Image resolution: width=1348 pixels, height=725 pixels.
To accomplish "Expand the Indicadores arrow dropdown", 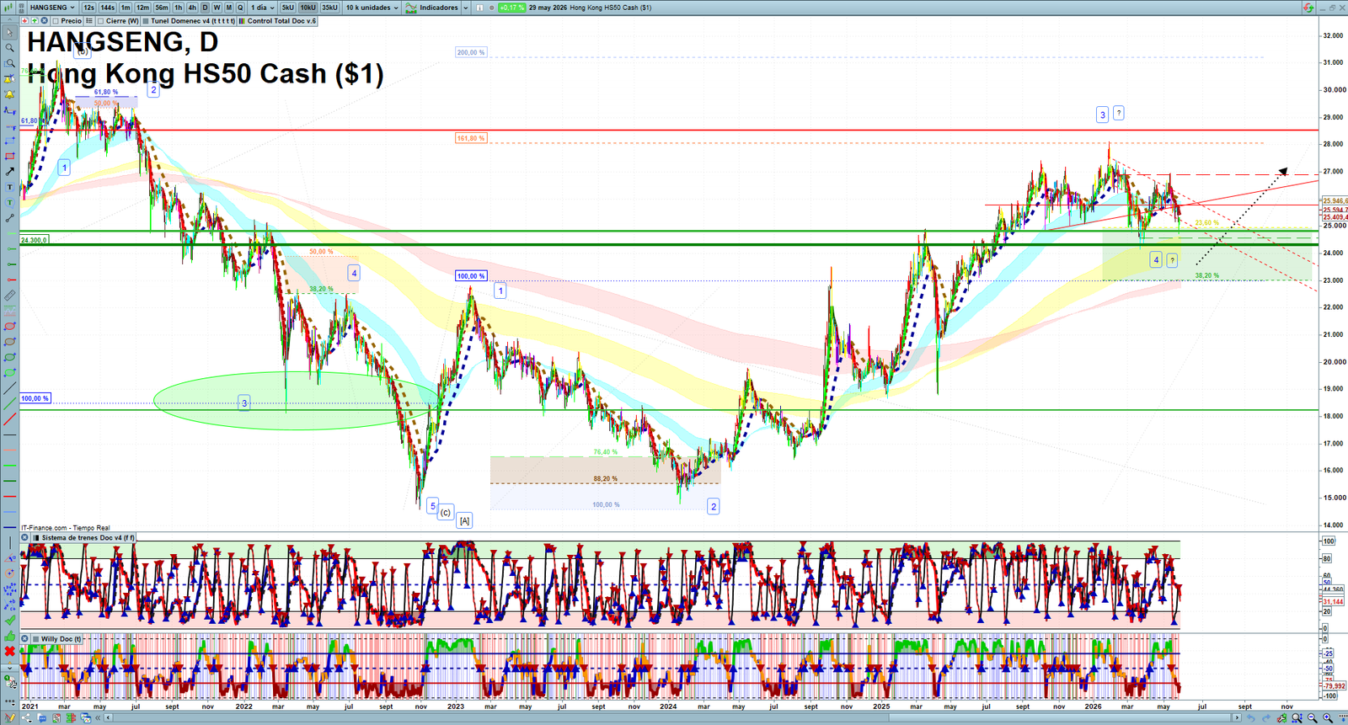I will pos(466,8).
